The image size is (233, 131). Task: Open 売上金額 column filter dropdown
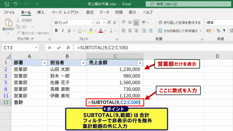[140, 63]
